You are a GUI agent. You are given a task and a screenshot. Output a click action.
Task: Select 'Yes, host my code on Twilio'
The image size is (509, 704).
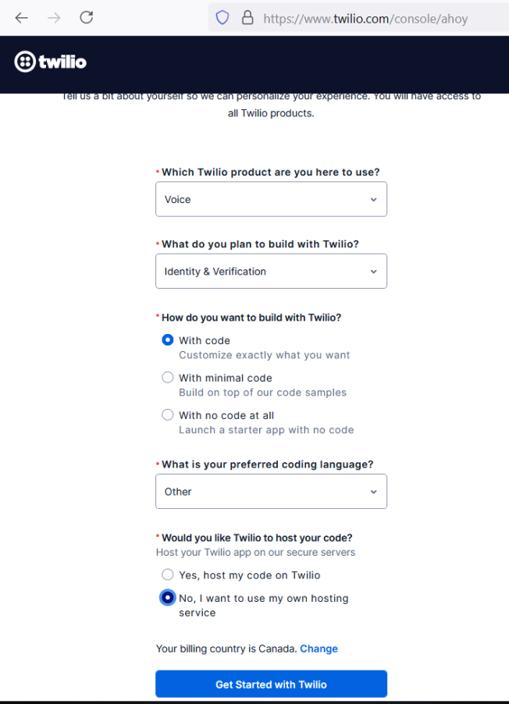tap(167, 575)
